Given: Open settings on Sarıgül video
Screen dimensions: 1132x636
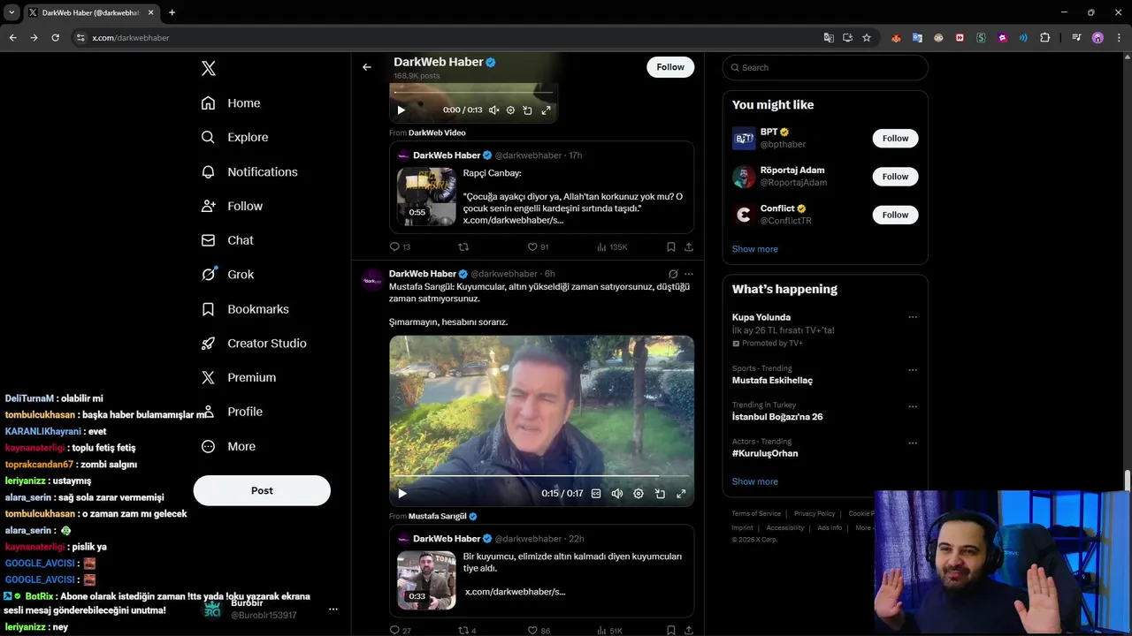Looking at the screenshot, I should point(639,494).
